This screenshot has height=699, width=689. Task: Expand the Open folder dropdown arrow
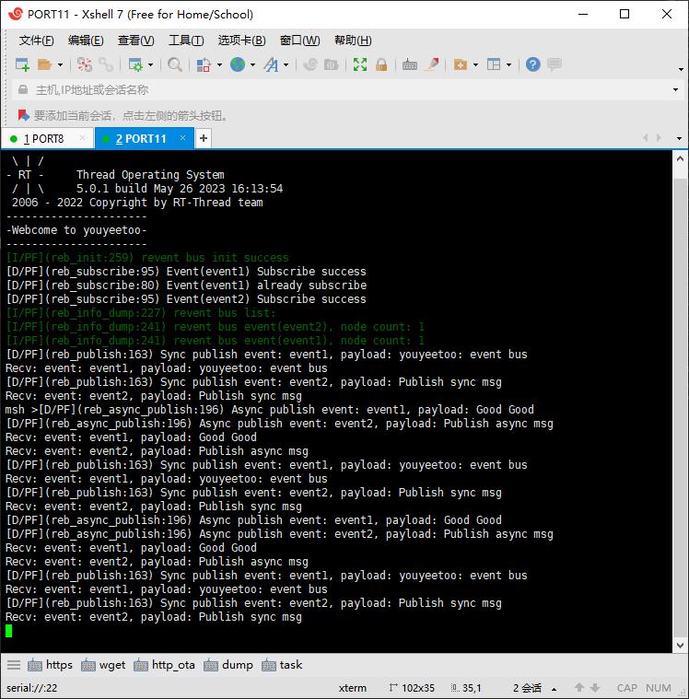pos(60,65)
